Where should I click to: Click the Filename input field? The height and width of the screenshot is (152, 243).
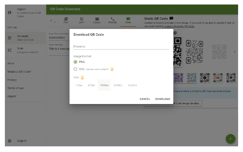click(121, 47)
